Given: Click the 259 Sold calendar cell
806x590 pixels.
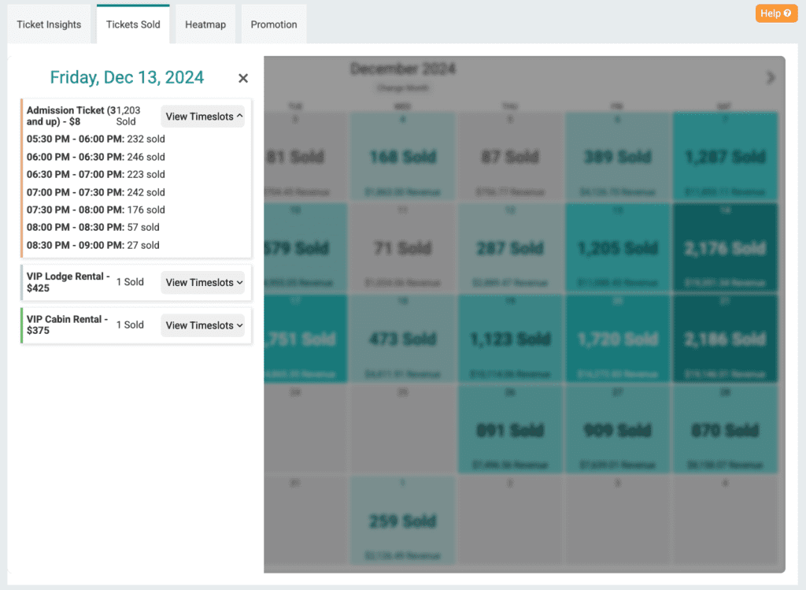Looking at the screenshot, I should [403, 521].
